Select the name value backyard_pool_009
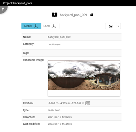 point(59,37)
